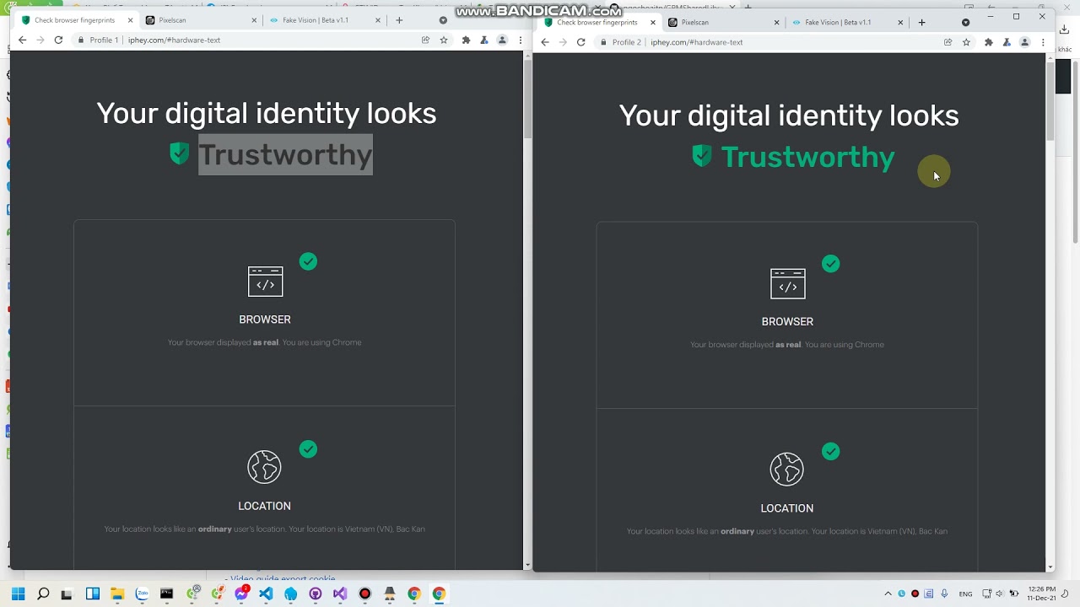The width and height of the screenshot is (1080, 607).
Task: Bookmark this page in Profile 2 window
Action: [x=966, y=42]
